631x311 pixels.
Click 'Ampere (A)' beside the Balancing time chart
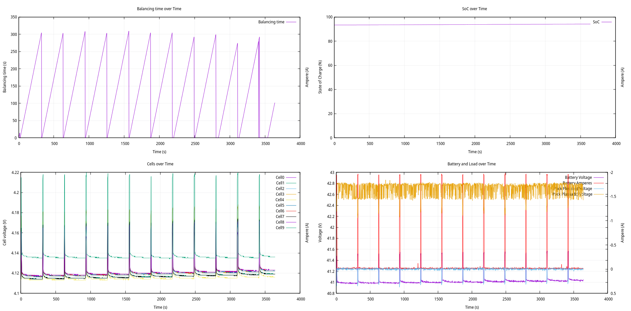pyautogui.click(x=307, y=77)
